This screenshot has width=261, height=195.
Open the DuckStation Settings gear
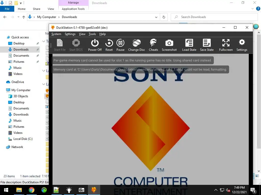(x=242, y=45)
